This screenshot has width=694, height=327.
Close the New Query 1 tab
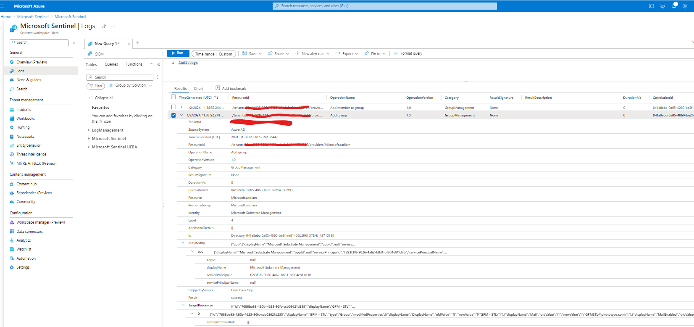tap(129, 44)
